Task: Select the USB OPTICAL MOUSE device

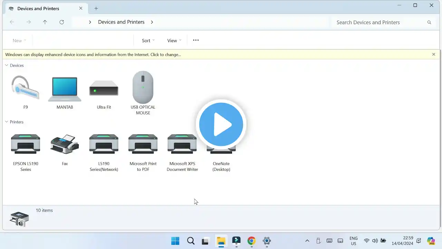Action: point(143,88)
